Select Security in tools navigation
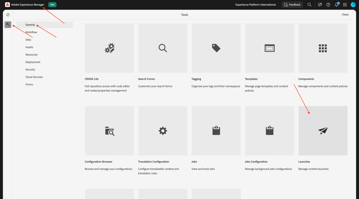This screenshot has height=199, width=359. (x=30, y=69)
